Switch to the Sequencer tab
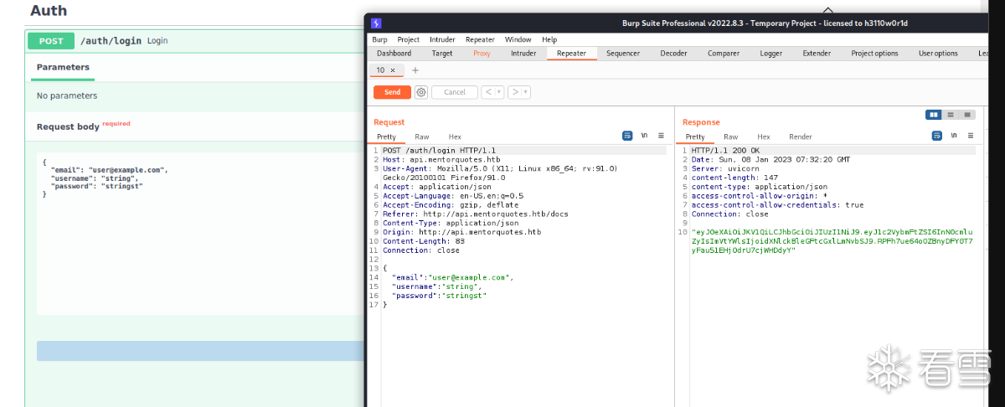Screen dimensions: 1005x407 point(623,54)
